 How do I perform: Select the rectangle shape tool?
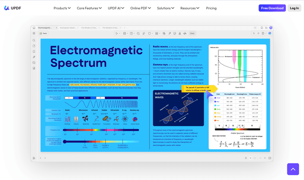pos(149,34)
